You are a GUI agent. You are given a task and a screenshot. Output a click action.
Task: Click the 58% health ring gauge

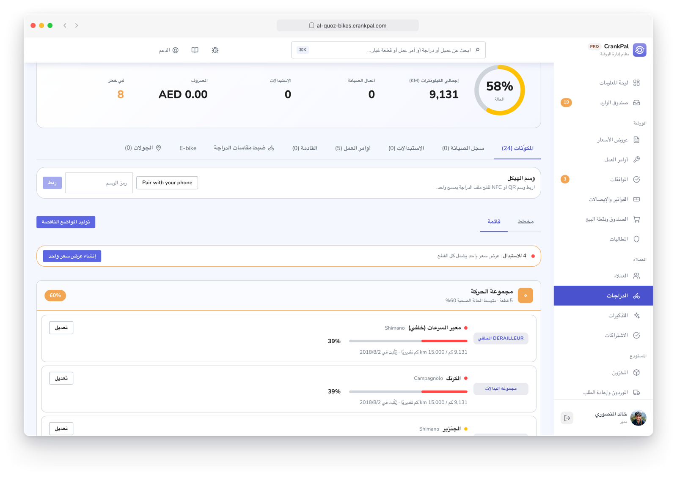(x=500, y=90)
